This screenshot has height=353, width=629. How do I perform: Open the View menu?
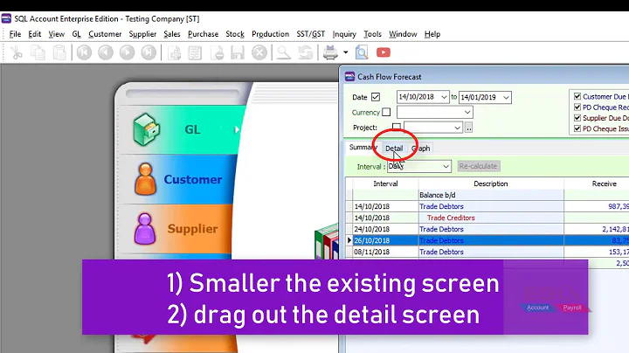pyautogui.click(x=56, y=34)
